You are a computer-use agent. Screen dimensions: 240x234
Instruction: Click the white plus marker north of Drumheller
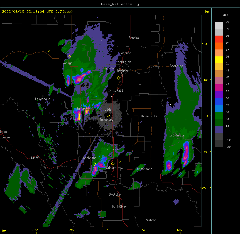pos(170,104)
